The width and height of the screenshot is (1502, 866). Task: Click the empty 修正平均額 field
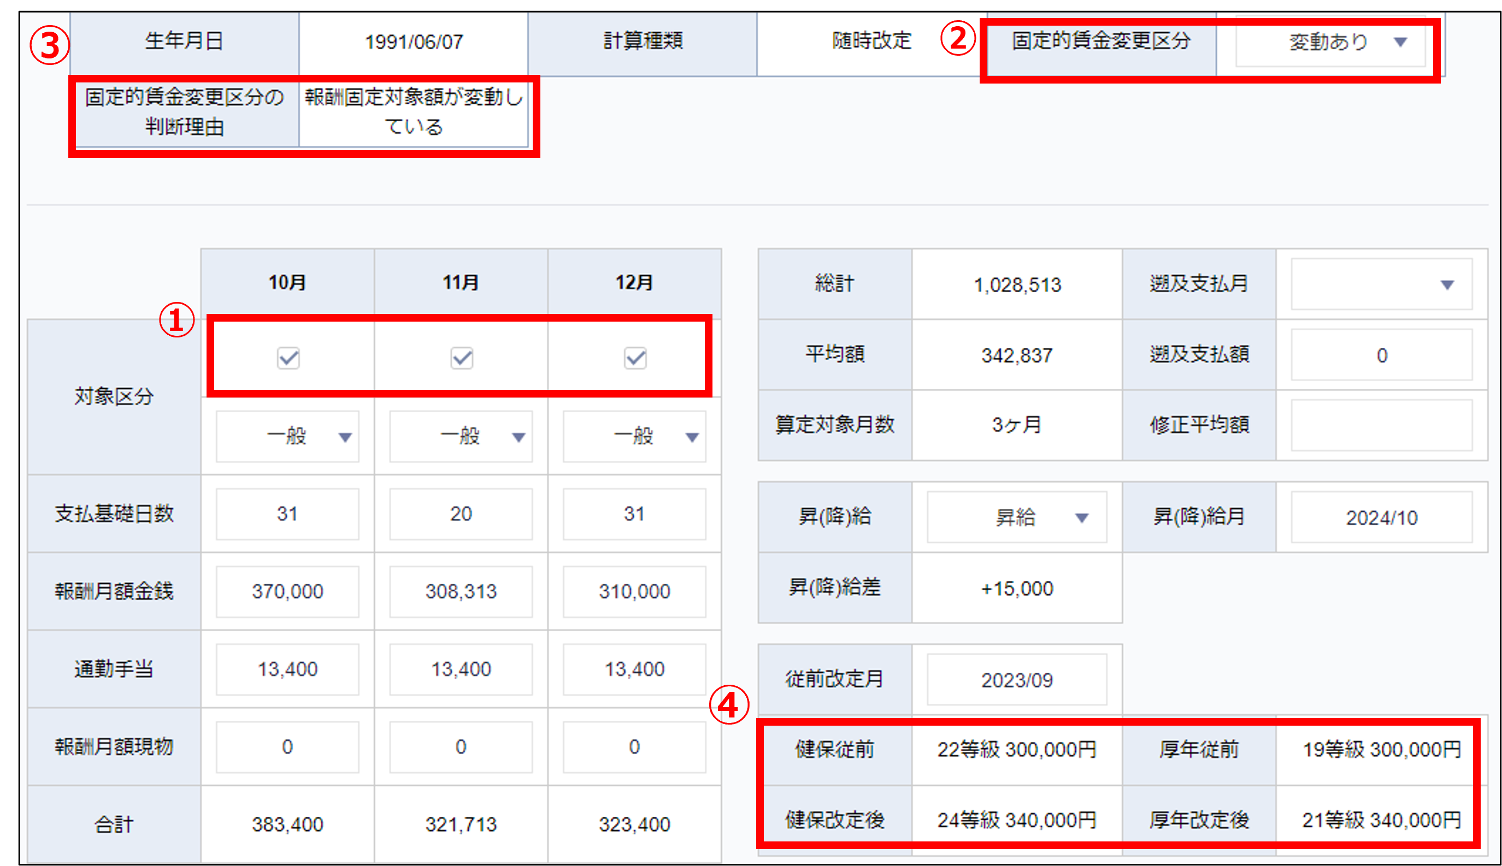click(x=1381, y=425)
